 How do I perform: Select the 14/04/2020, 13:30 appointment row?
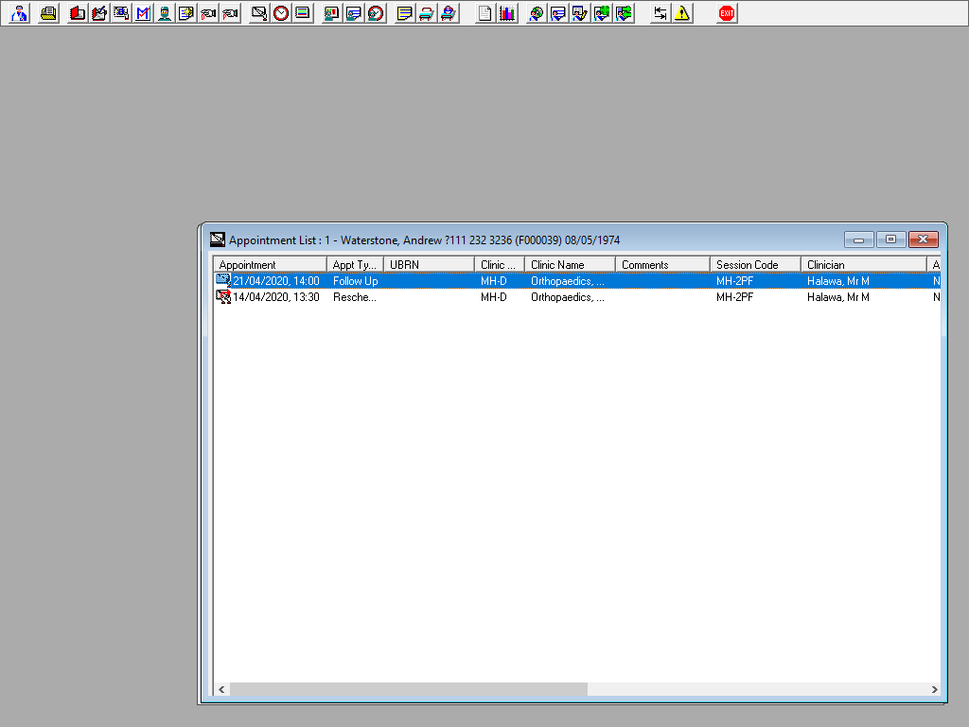coord(577,297)
